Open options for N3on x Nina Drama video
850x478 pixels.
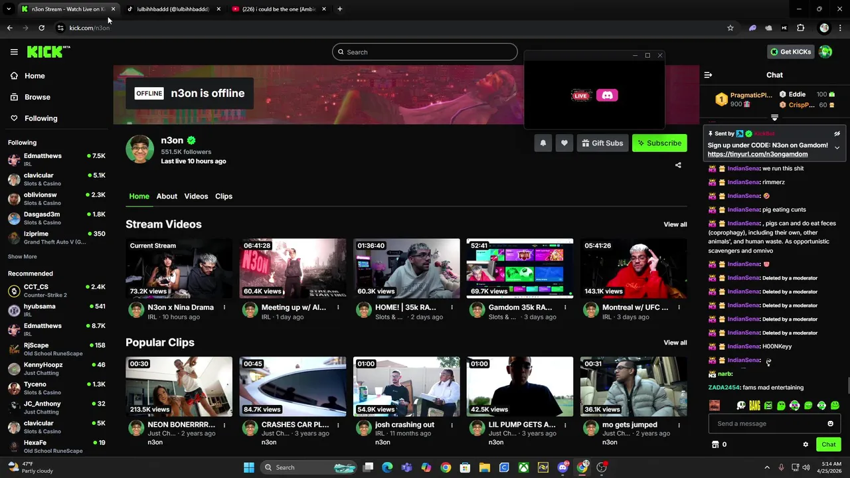point(224,307)
